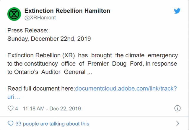Open the Extinction Rebellion Hamilton display name
The height and width of the screenshot is (130, 189).
67,11
